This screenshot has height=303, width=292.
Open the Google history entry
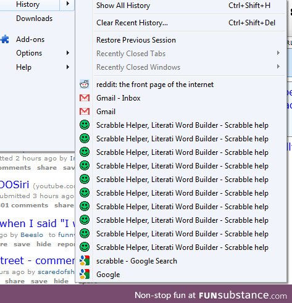point(108,275)
